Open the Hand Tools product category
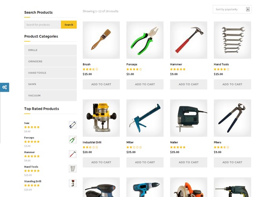The height and width of the screenshot is (197, 276). pyautogui.click(x=50, y=73)
